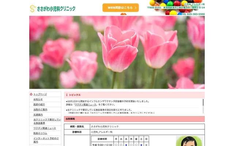Screen dimensions: 234x146
Task: Click the arrow on the WEB問診 button
Action: (135, 8)
